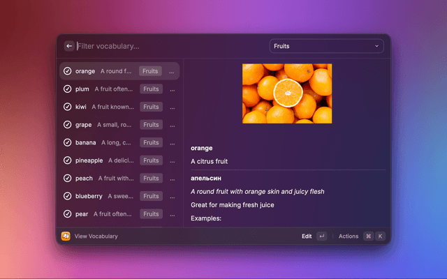The image size is (447, 279).
Task: Click the Command key icon beside Actions
Action: (368, 236)
